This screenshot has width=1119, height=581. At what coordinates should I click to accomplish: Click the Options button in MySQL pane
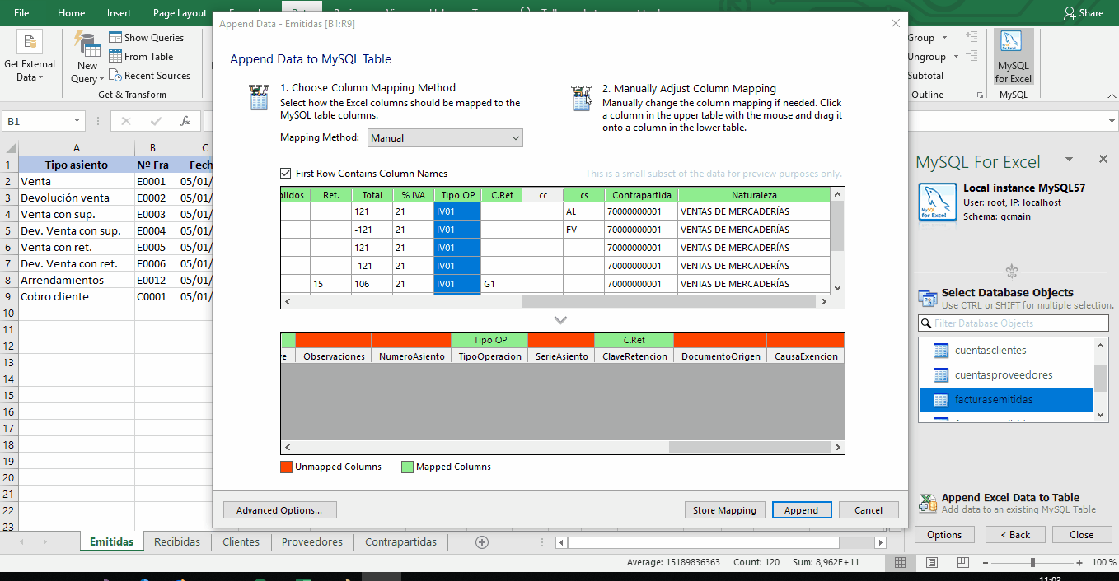(x=944, y=535)
